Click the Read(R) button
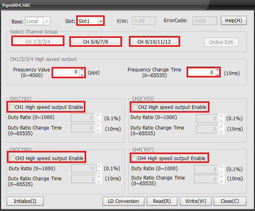Image resolution: width=255 pixels, height=211 pixels. [162, 201]
